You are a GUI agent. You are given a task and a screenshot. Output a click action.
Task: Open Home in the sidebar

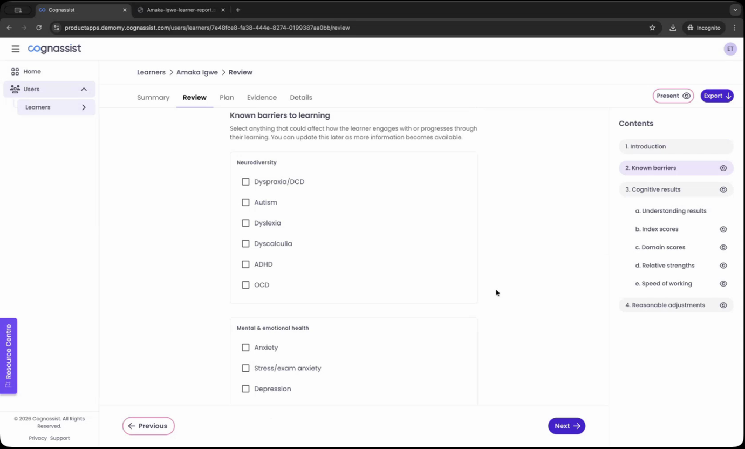pyautogui.click(x=50, y=71)
